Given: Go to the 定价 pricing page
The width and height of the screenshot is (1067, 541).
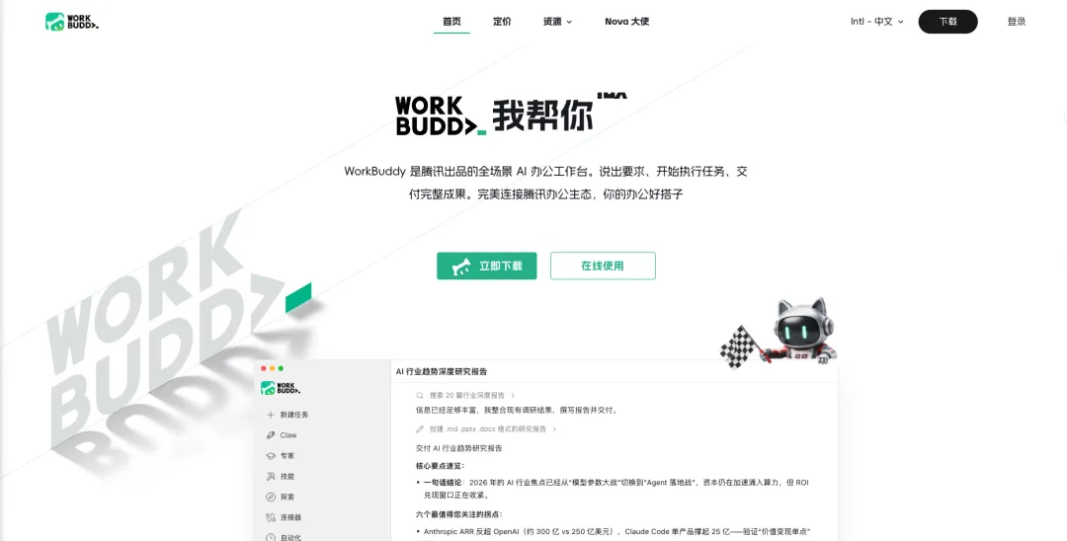Looking at the screenshot, I should [502, 22].
